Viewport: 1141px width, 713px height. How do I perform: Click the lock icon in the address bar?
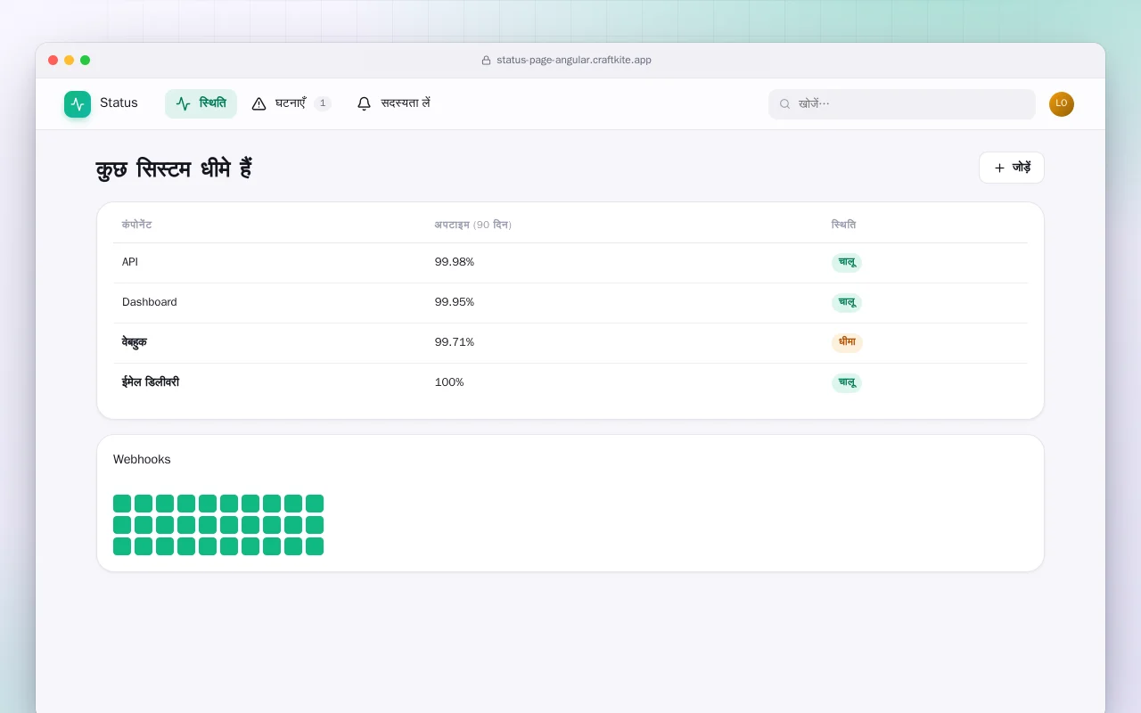(x=486, y=61)
